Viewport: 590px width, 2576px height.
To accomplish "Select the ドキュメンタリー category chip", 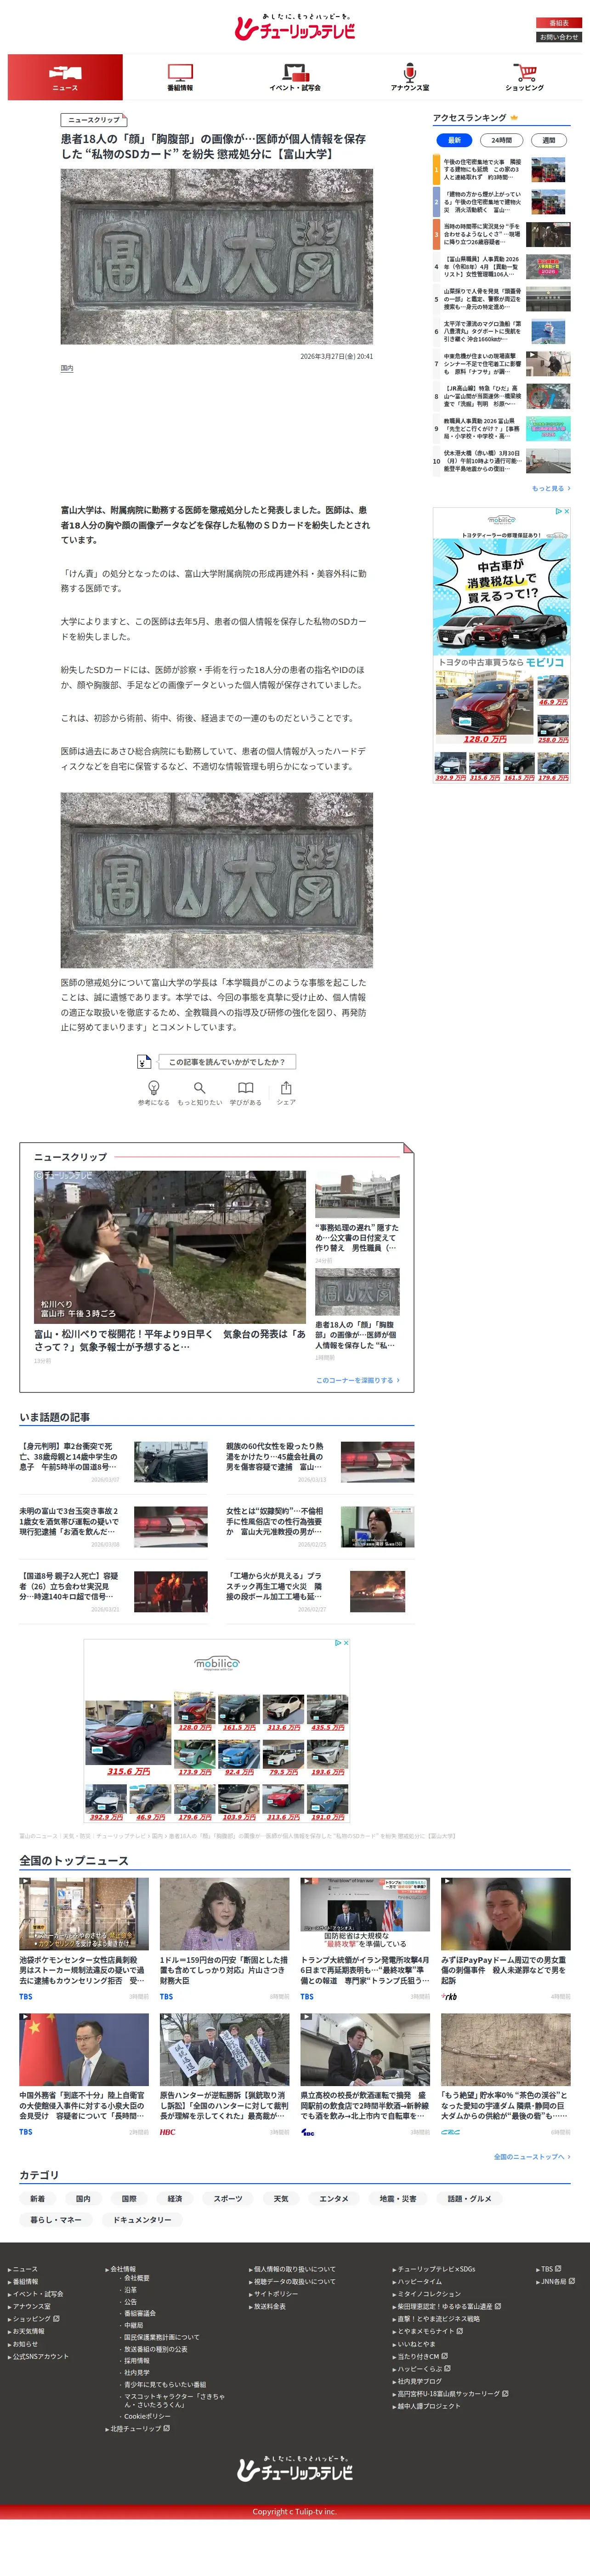I will click(142, 2219).
